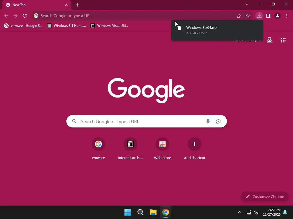Show hidden system tray icons
This screenshot has height=219, width=293.
(x=240, y=212)
